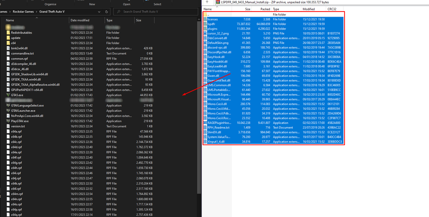
Task: Click the Select ribbon group label
Action: [x=157, y=4]
